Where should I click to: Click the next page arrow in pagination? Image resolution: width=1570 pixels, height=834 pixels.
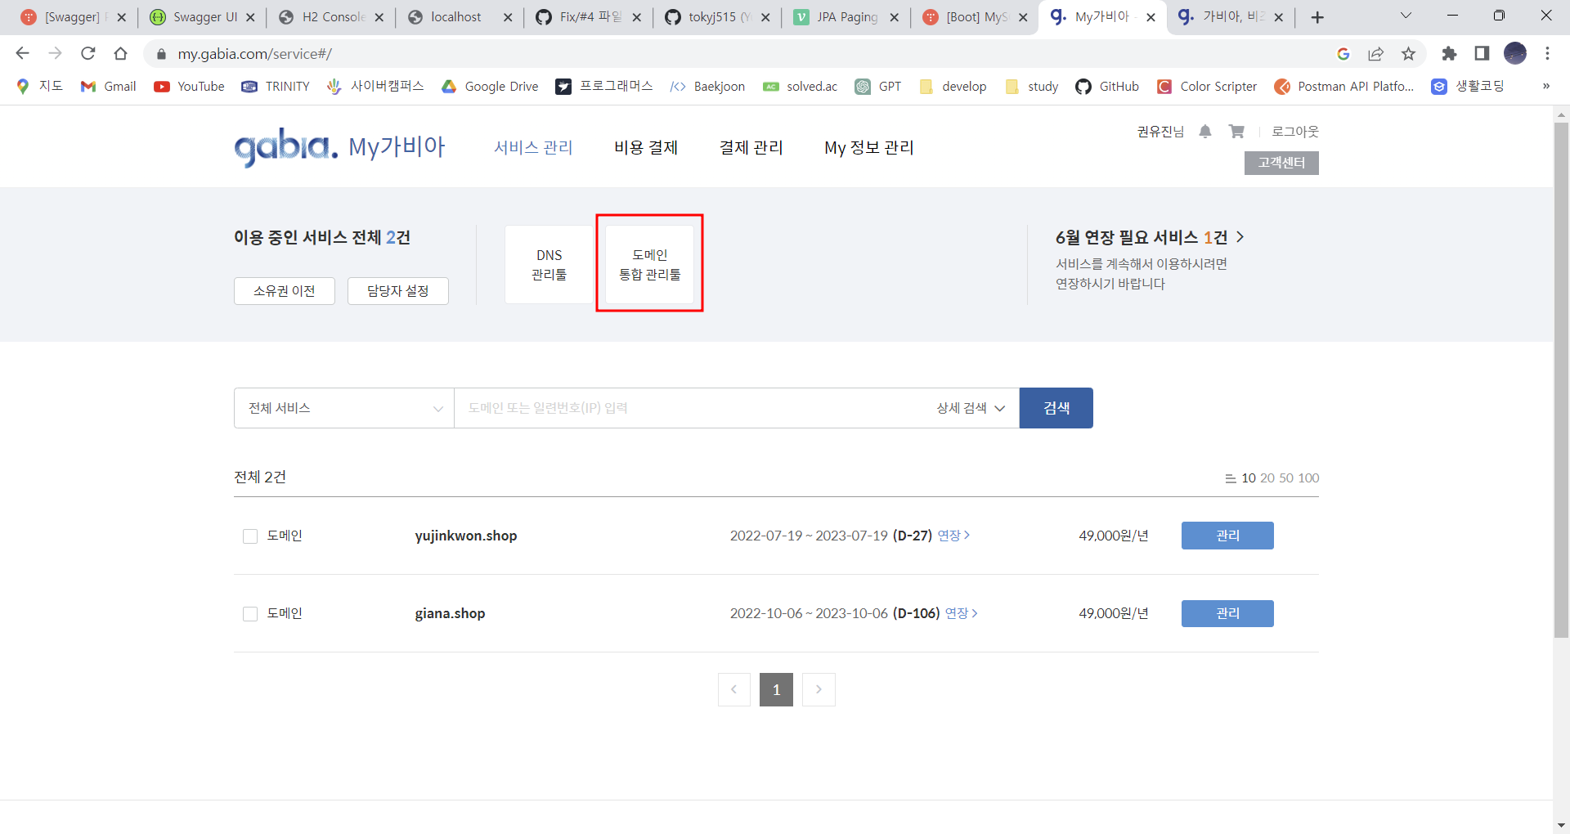click(819, 689)
